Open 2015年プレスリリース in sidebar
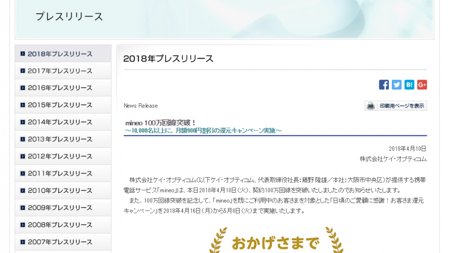The width and height of the screenshot is (450, 253). pos(63,105)
